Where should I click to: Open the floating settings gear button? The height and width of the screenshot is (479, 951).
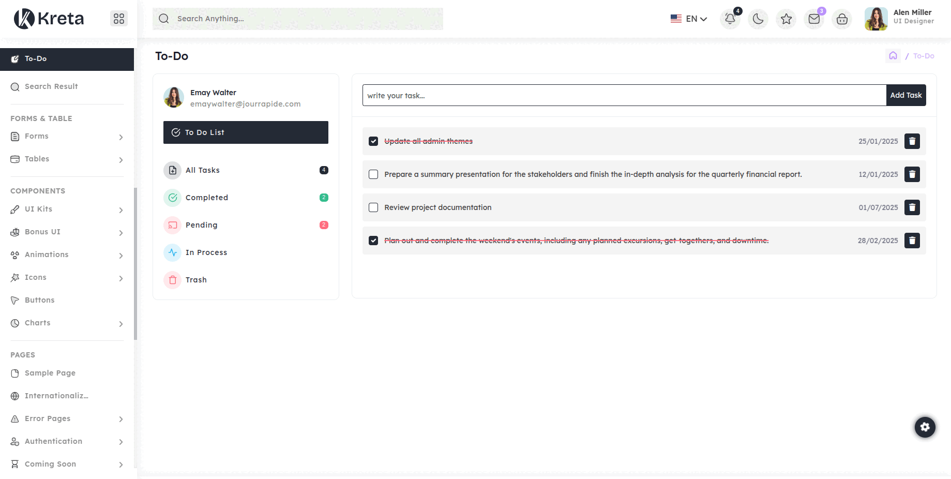(925, 427)
